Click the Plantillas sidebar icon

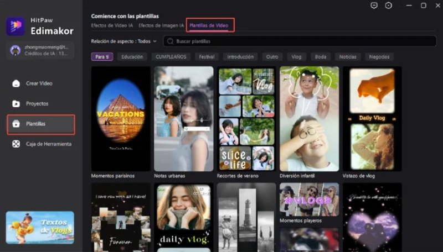(x=16, y=124)
